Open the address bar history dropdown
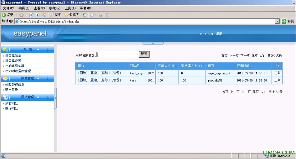The width and height of the screenshot is (296, 159). pyautogui.click(x=277, y=21)
